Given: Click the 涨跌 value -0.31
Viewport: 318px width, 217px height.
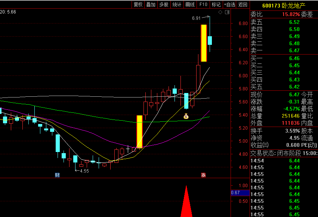Looking at the screenshot, I should (x=293, y=102).
